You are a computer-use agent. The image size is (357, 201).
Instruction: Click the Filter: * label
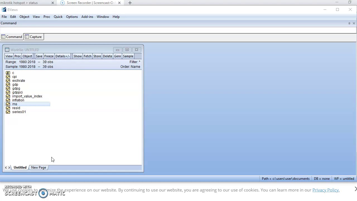135,62
